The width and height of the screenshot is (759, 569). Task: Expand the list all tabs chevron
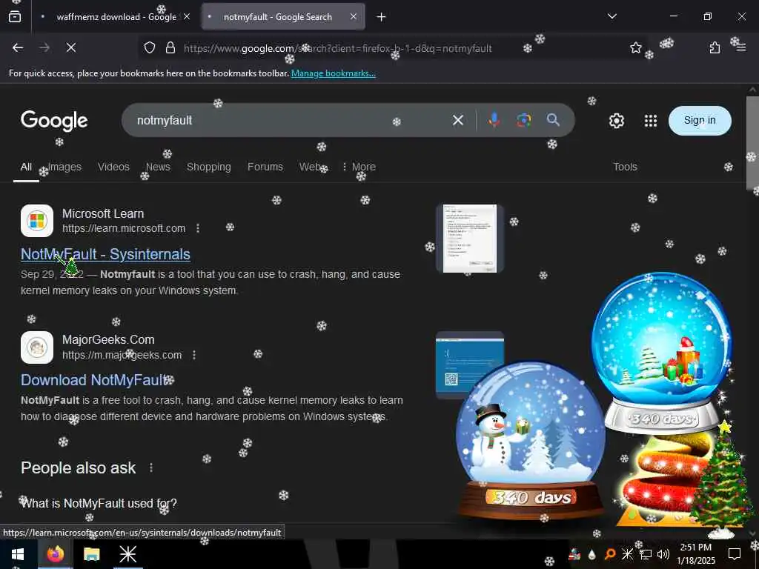611,16
